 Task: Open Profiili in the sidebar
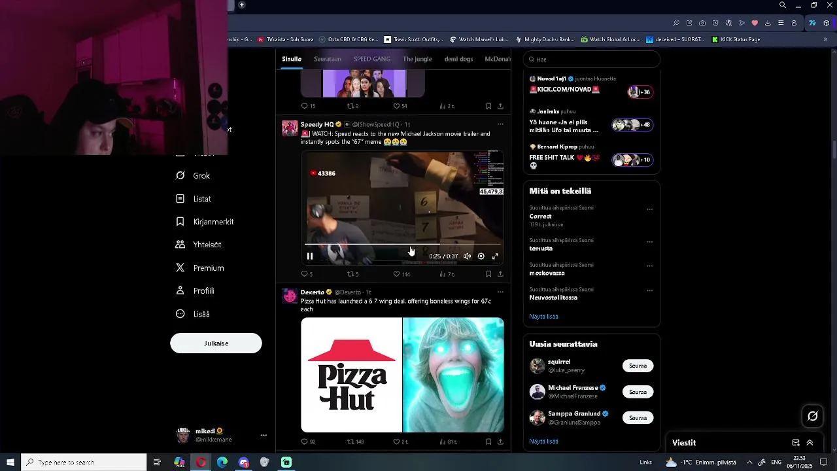coord(195,291)
